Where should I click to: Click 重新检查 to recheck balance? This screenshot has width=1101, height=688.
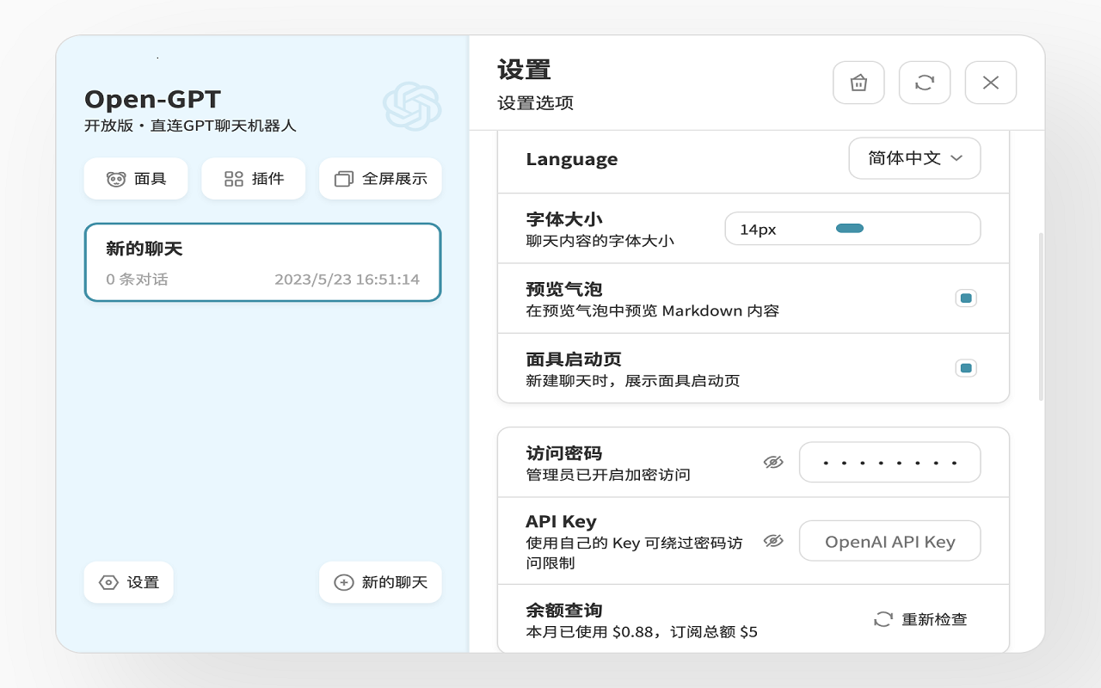[x=920, y=619]
